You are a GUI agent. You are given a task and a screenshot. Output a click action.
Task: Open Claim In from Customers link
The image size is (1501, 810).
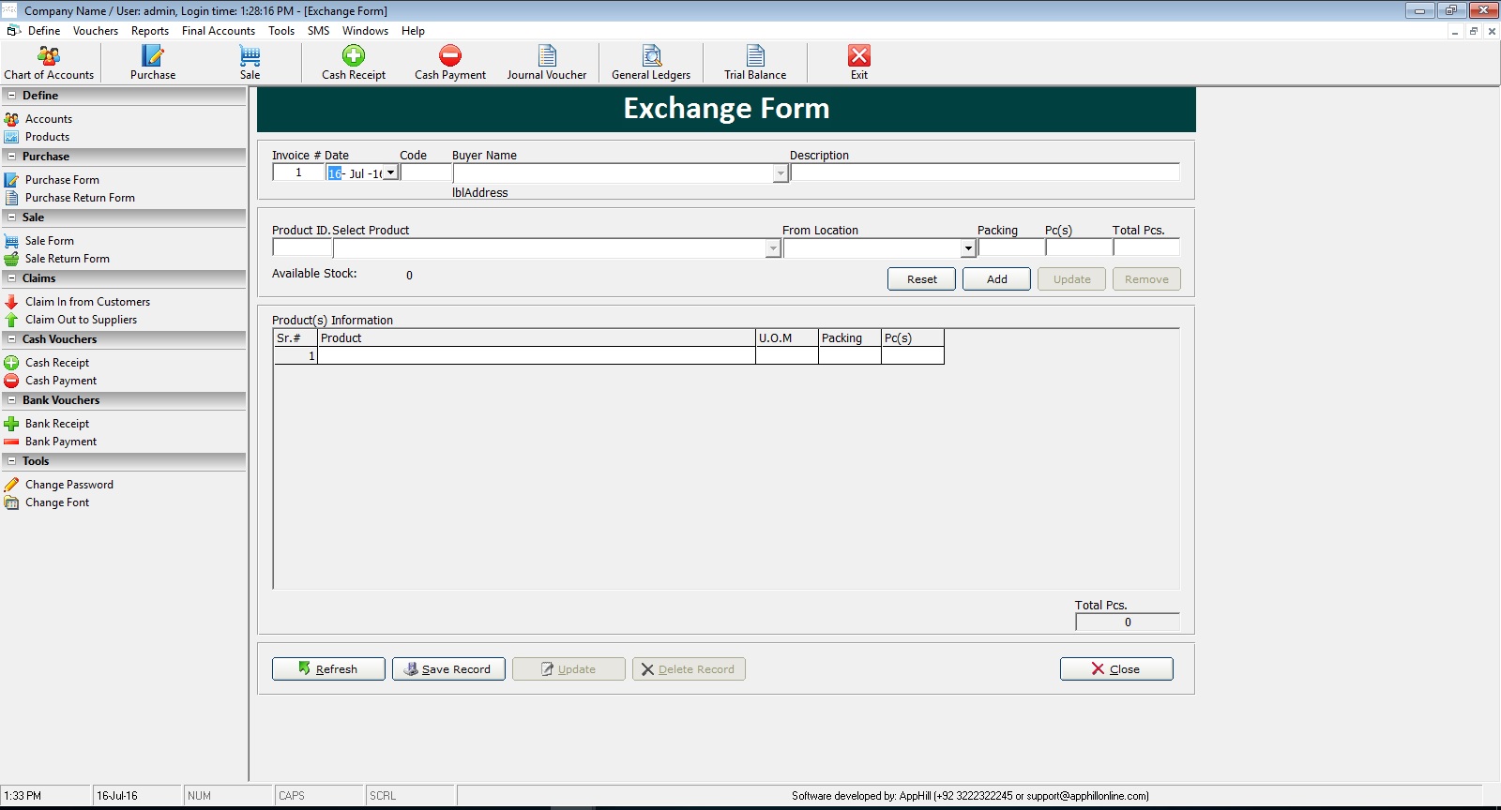click(x=87, y=302)
